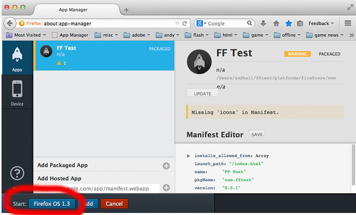This screenshot has width=356, height=215.
Task: Open the Feedback dropdown
Action: point(321,23)
